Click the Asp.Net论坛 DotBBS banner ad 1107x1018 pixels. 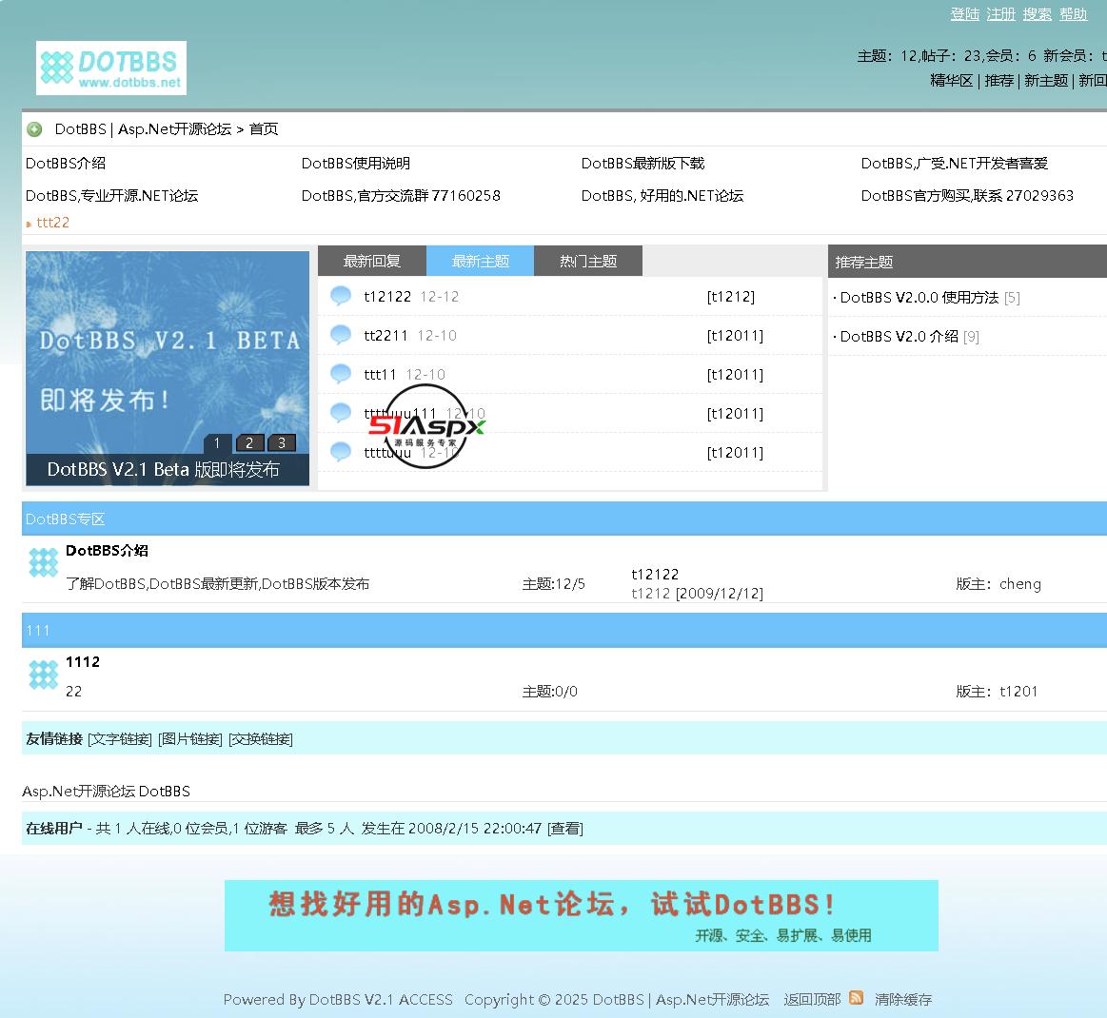(581, 915)
